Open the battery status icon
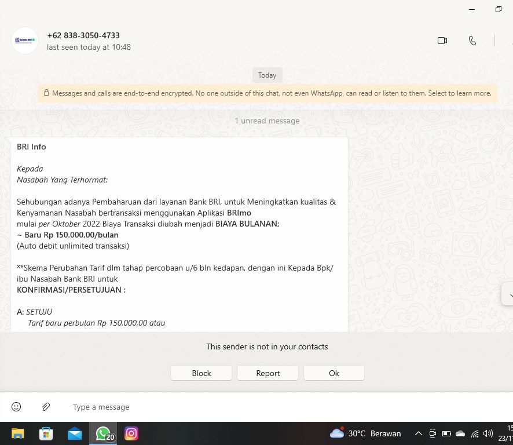This screenshot has width=513, height=445. tap(446, 433)
